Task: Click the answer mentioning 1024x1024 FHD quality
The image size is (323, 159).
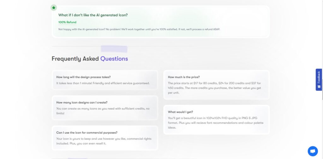Action: click(216, 123)
